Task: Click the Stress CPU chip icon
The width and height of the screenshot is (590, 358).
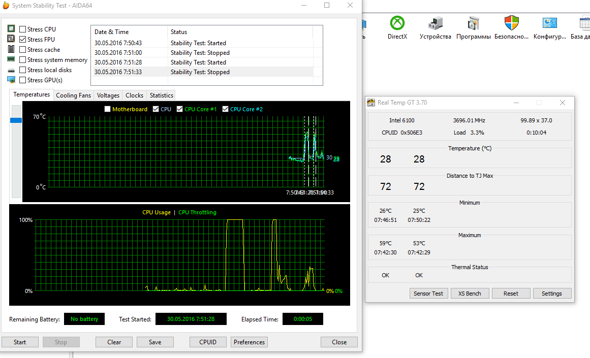Action: pos(11,28)
